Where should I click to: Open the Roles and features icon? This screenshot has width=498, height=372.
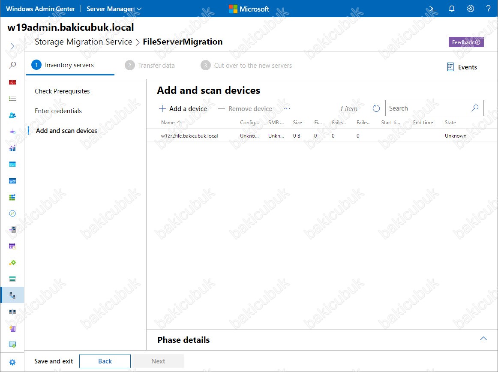(x=12, y=230)
